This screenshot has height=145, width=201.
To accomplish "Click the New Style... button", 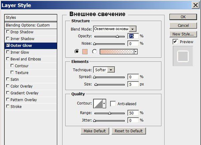I will tap(183, 34).
